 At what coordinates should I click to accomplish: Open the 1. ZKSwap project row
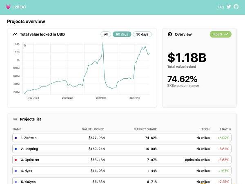[x=122, y=138]
